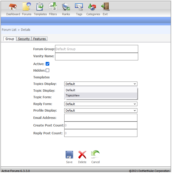Click the ©2021 DotNetNuke Corporation text

(x=149, y=171)
